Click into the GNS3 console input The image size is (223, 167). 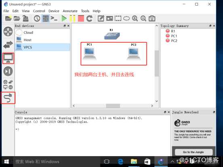(x=93, y=136)
